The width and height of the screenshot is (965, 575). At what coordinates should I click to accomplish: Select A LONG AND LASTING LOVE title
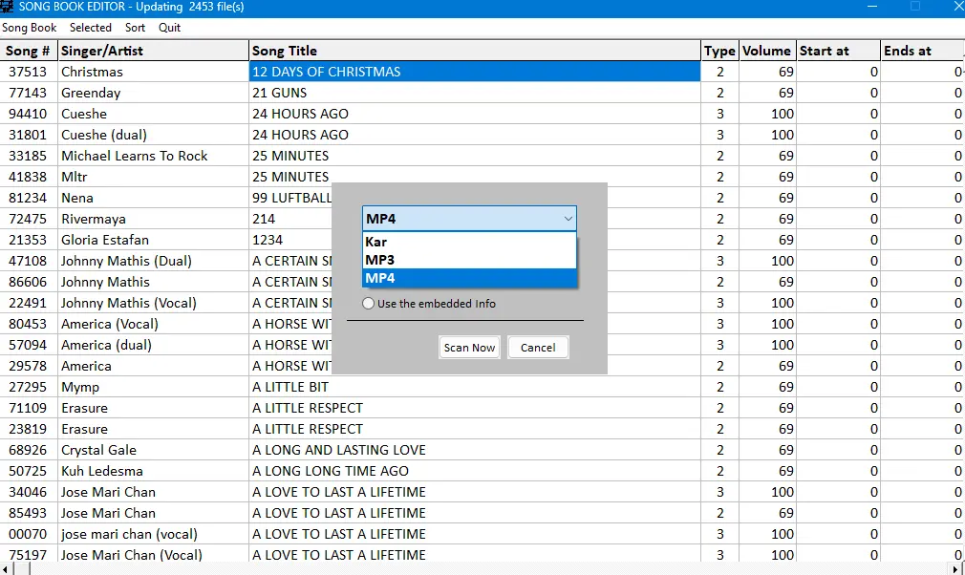coord(475,450)
